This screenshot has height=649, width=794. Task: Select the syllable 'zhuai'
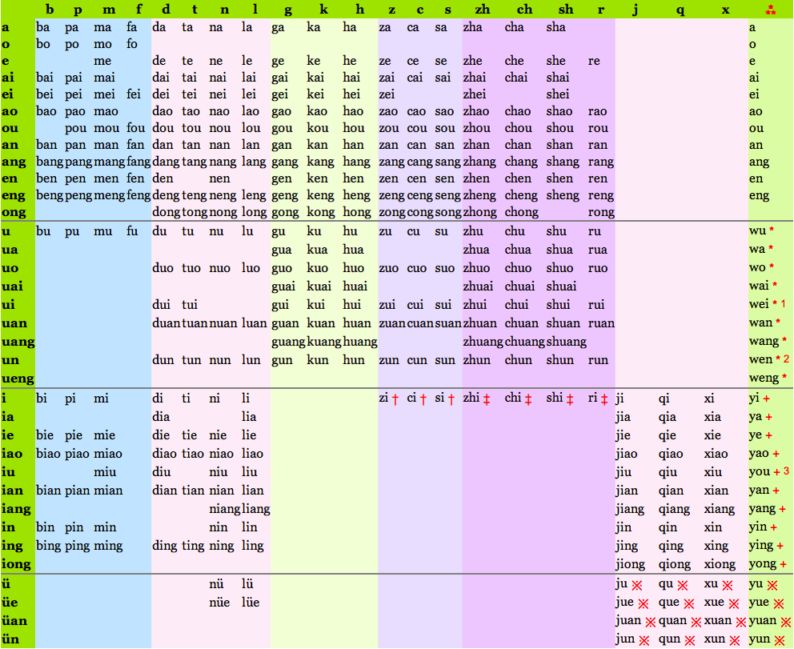click(478, 286)
